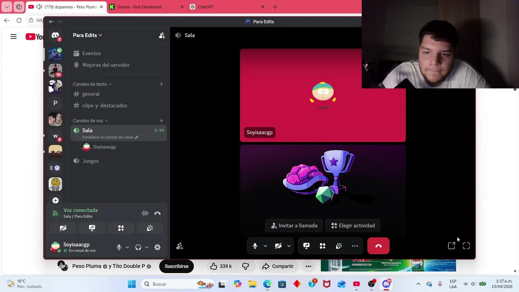The image size is (519, 292).
Task: Open soundboard icon in Voz conectada panel
Action: coord(150,228)
